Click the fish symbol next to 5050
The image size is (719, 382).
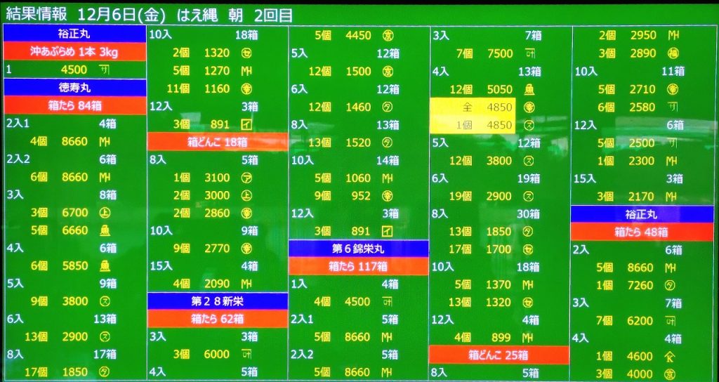tap(530, 89)
